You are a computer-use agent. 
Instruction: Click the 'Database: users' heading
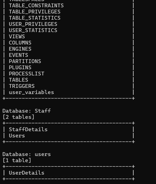26,154
